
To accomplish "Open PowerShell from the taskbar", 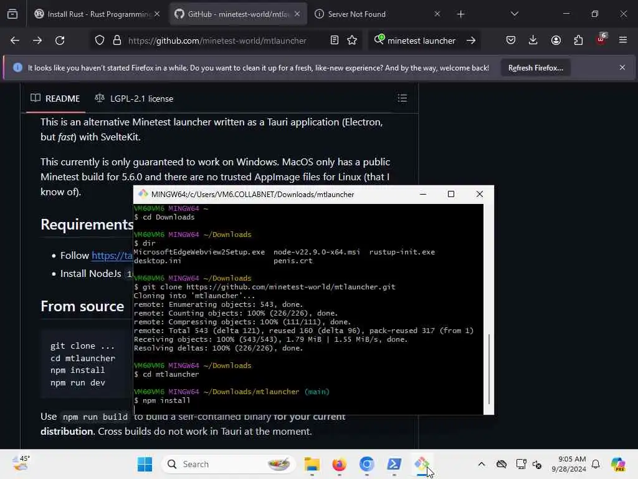I will click(394, 464).
